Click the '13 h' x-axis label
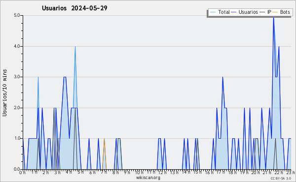Image resolution: width=296 pixels, height=182 pixels. (174, 173)
